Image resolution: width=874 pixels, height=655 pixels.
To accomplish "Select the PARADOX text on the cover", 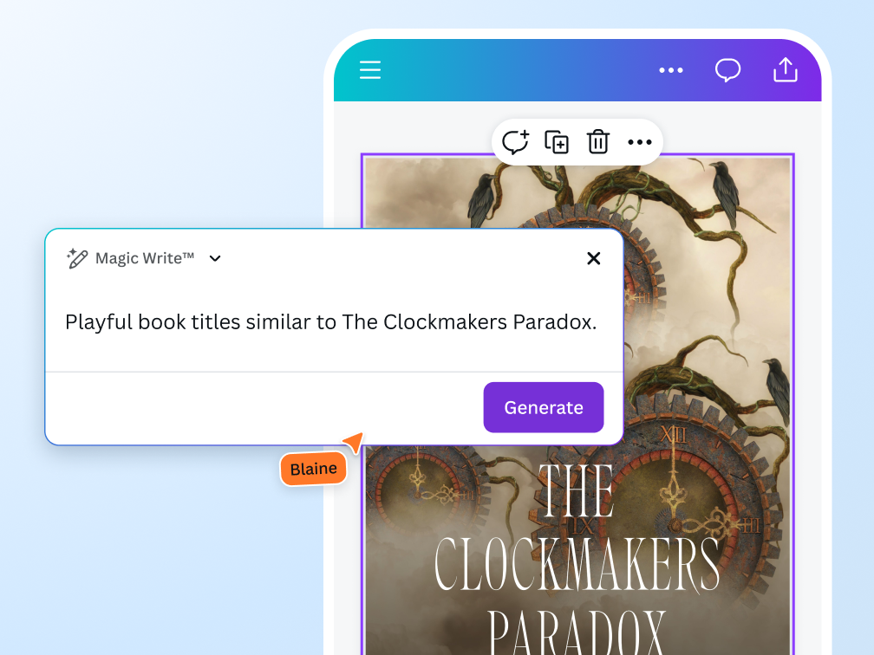I will coord(577,632).
